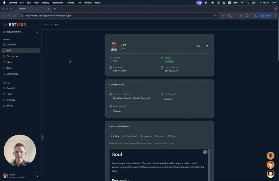
Task: Click the running status badge
Action: pyautogui.click(x=169, y=62)
